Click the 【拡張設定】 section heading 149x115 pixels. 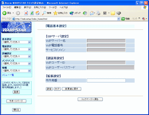pos(53,76)
